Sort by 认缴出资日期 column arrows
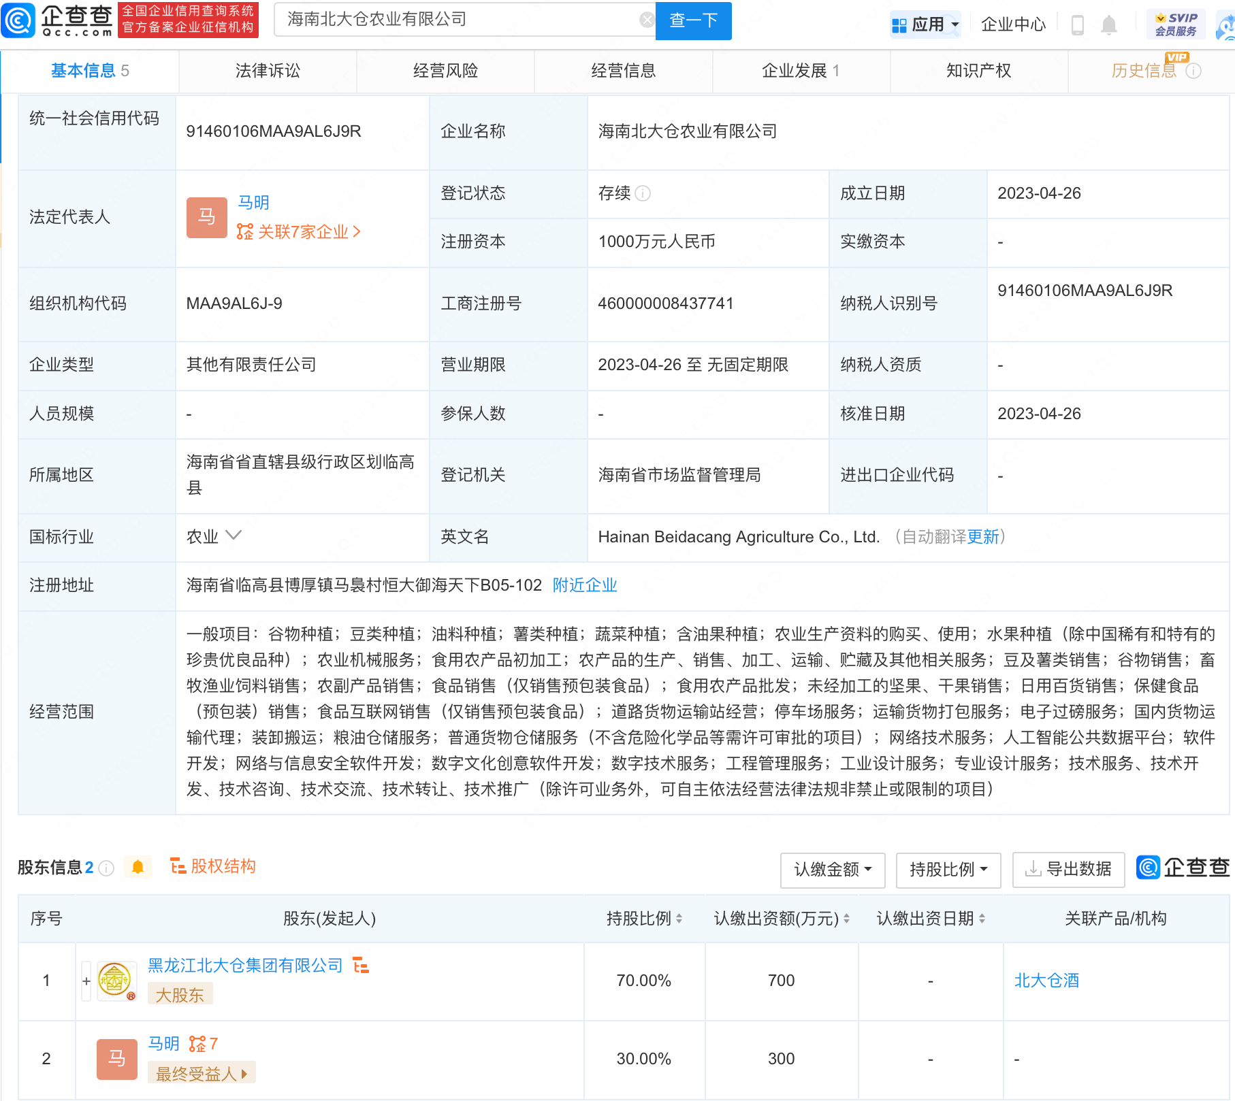The height and width of the screenshot is (1101, 1235). (982, 919)
